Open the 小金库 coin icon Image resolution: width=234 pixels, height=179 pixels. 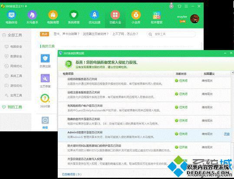(x=136, y=15)
